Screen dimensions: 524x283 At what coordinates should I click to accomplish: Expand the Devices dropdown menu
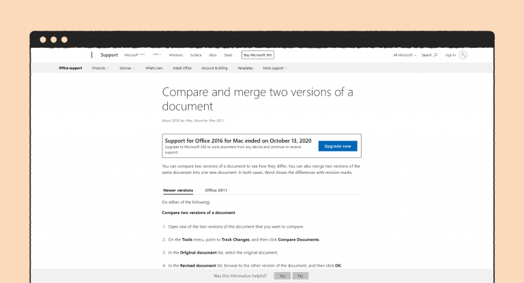pos(127,68)
